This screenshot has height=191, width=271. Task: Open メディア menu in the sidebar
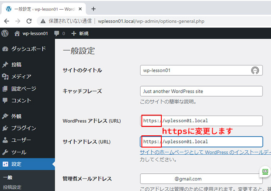pyautogui.click(x=28, y=76)
